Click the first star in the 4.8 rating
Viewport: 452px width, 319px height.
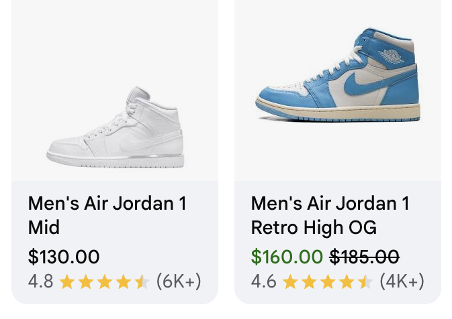click(x=66, y=281)
